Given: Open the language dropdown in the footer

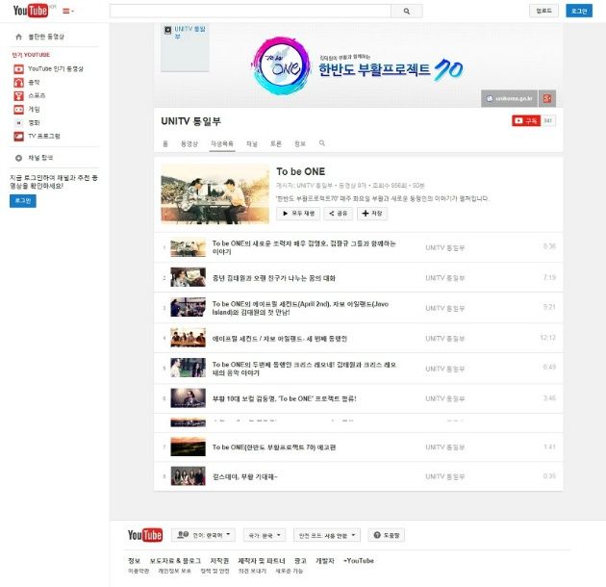Looking at the screenshot, I should click(203, 535).
